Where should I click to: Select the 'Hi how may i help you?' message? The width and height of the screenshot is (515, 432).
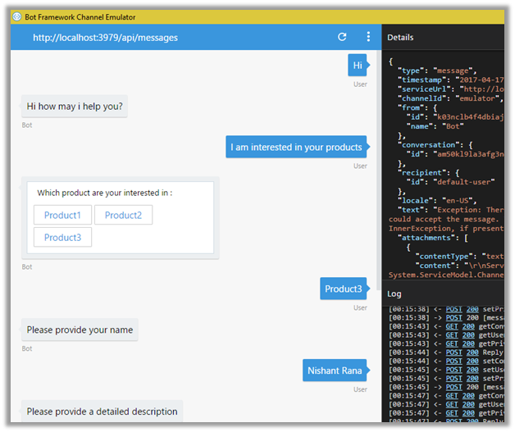[x=75, y=107]
